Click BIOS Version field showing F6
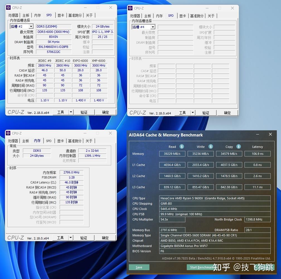Viewport: 281px width, 279px height. (215, 251)
